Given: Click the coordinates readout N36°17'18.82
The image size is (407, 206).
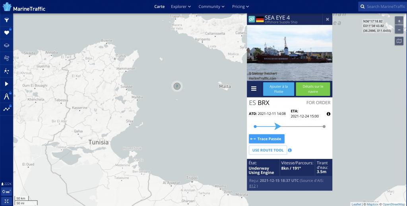Looking at the screenshot, I should (373, 21).
